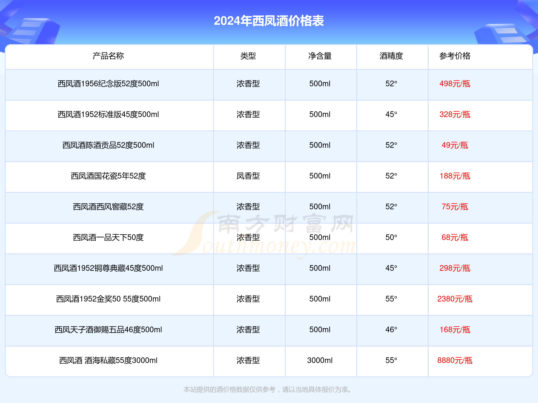Click the 类型 column header
The image size is (538, 403).
tap(248, 56)
